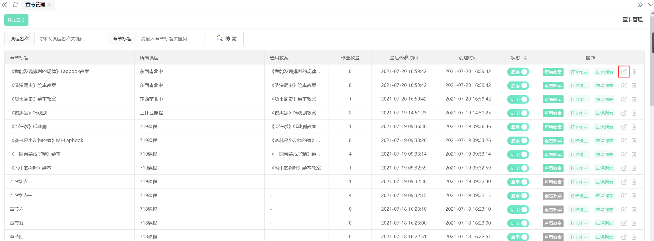Delete the 《洗澡简史》绘本教案 chapter row
Screen dimensions: 654x241
point(634,85)
